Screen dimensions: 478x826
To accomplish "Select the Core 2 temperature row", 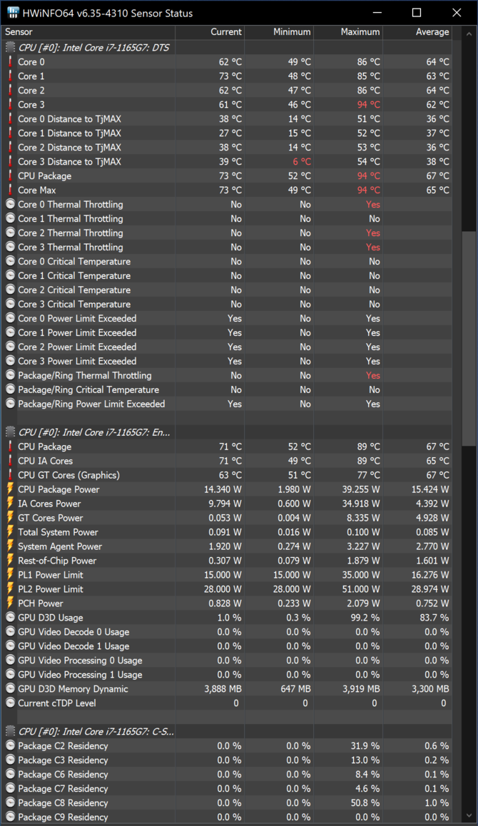I will [227, 90].
